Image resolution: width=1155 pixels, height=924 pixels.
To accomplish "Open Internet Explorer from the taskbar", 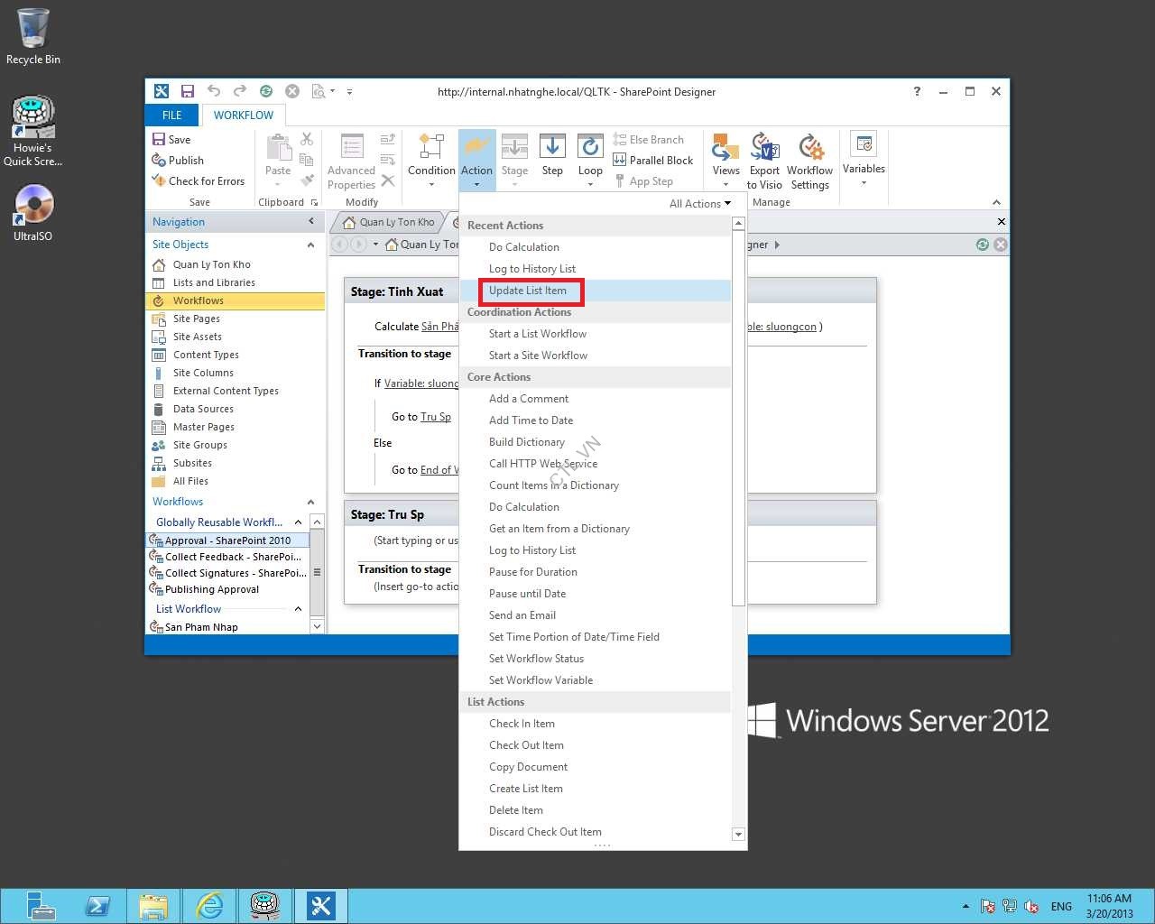I will coord(209,905).
